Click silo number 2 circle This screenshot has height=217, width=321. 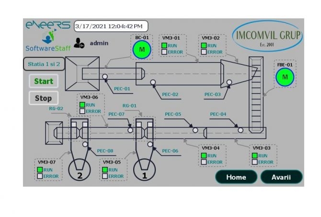point(80,171)
